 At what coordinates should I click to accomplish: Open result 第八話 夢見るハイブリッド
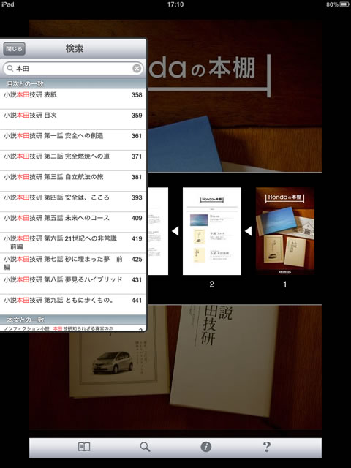point(73,284)
